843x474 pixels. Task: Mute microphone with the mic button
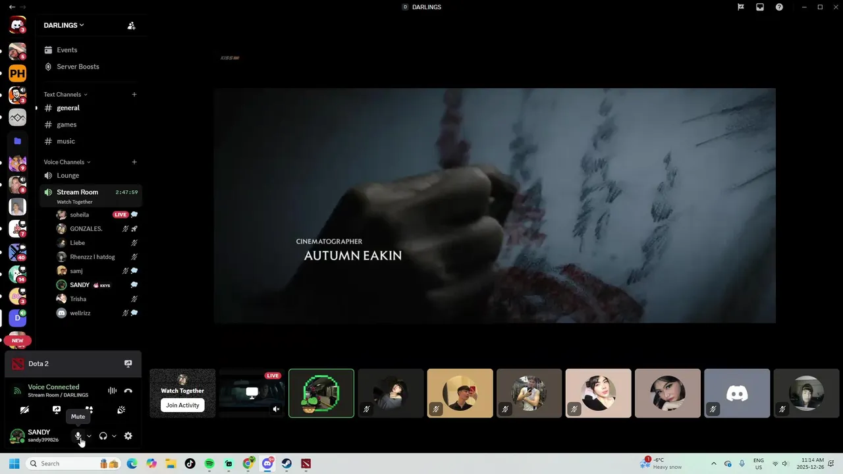point(78,436)
